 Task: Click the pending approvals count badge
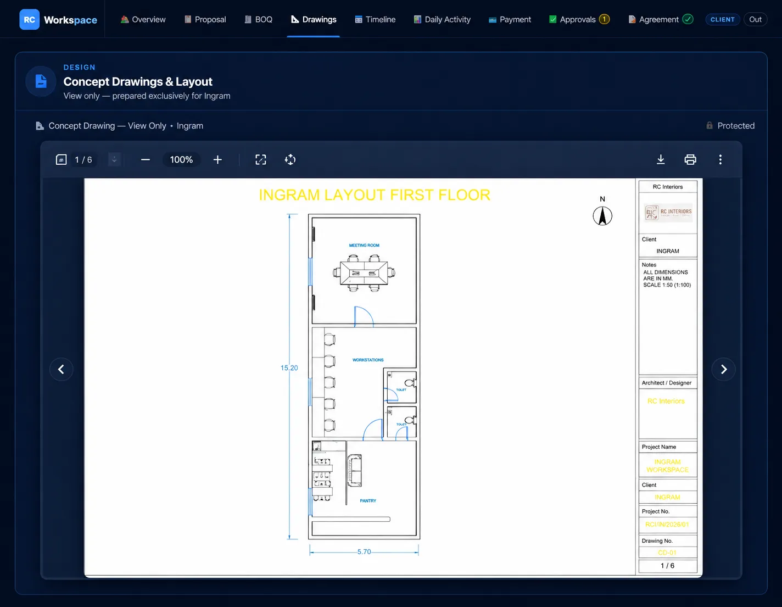[x=604, y=19]
